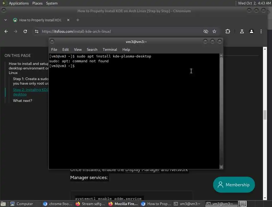Open Chromium three-dot menu

pos(261,31)
